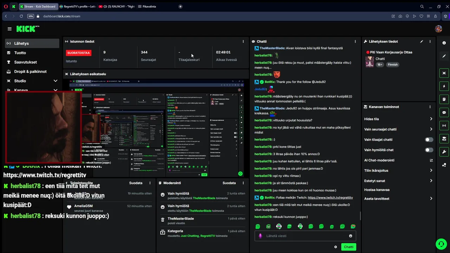Toggle the wrench widget icon in sidebar
This screenshot has height=253, width=450.
tap(444, 152)
